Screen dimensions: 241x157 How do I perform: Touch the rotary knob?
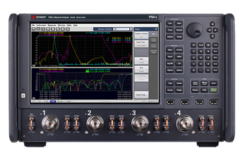coord(194,30)
